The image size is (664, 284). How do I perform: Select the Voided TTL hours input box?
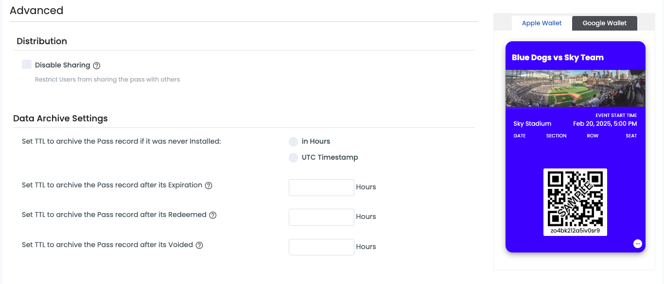point(321,247)
